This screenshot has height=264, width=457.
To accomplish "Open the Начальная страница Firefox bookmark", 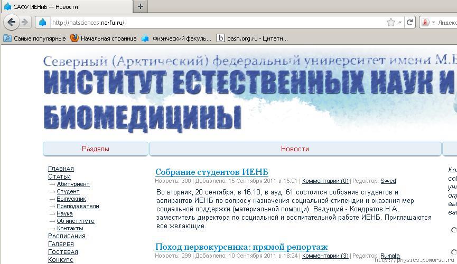I will [104, 38].
